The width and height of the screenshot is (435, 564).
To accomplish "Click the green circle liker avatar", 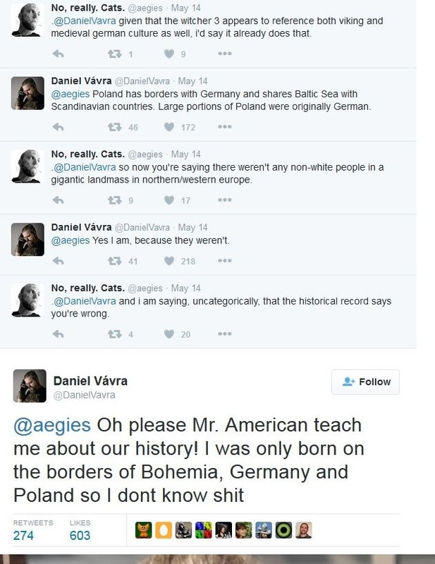I will tap(286, 530).
